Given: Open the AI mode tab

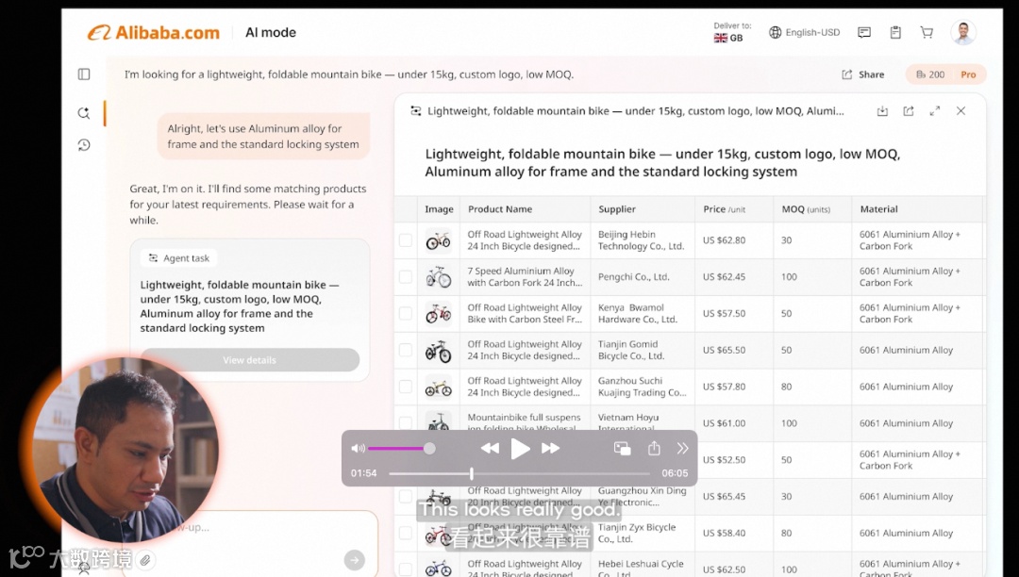Looking at the screenshot, I should 271,32.
